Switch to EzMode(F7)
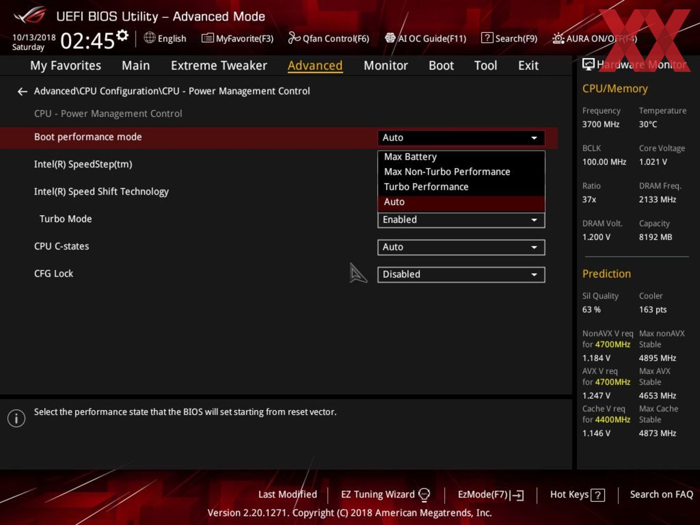The image size is (700, 525). tap(491, 495)
